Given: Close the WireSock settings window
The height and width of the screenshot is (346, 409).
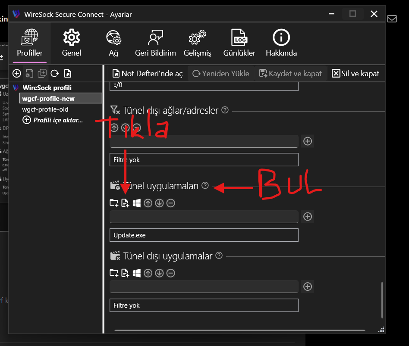Looking at the screenshot, I should pos(374,14).
